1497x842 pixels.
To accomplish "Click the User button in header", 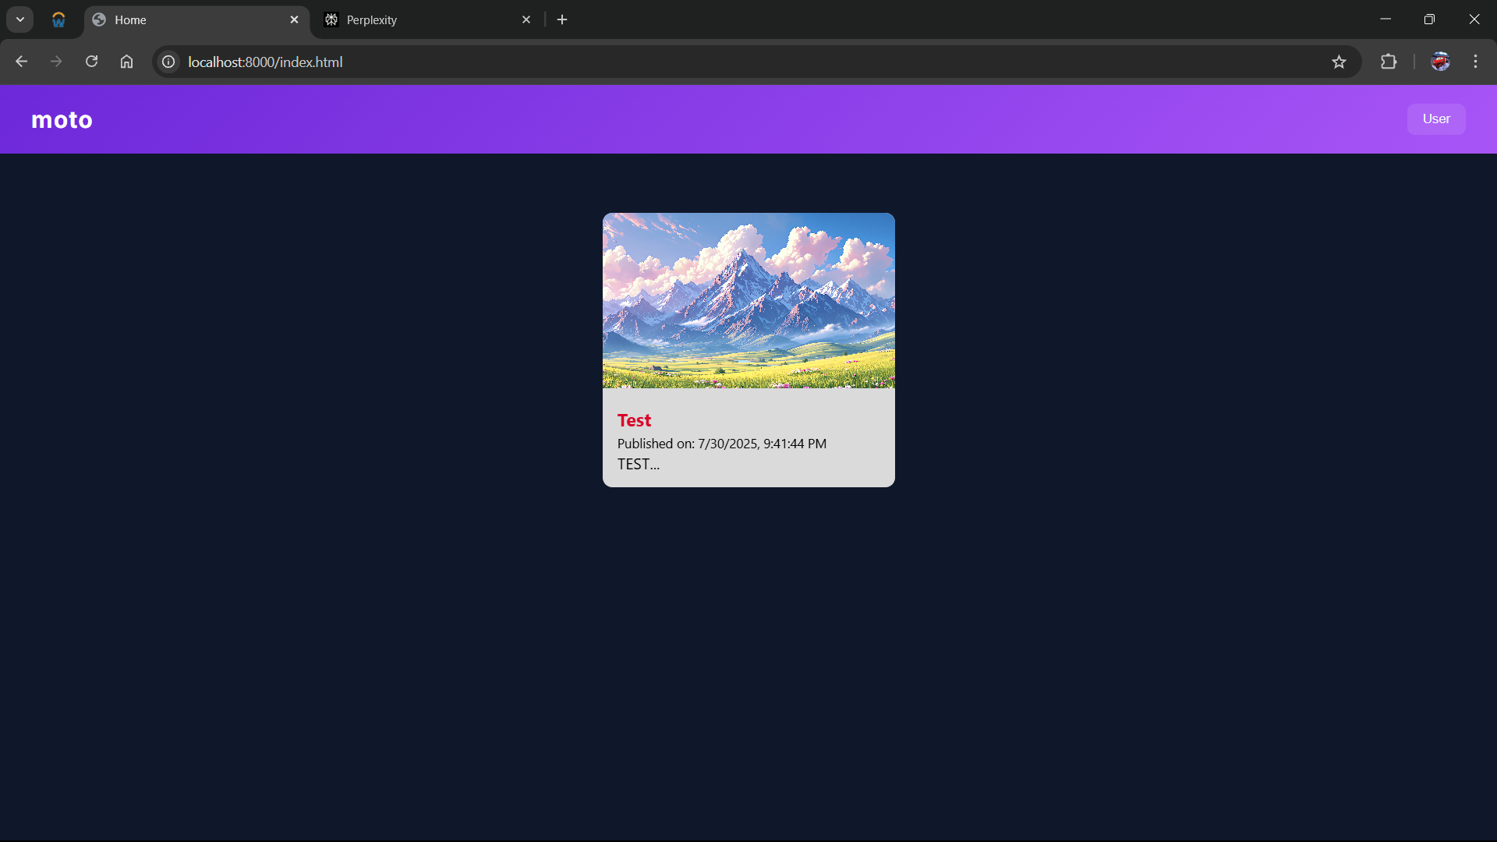I will click(1436, 119).
